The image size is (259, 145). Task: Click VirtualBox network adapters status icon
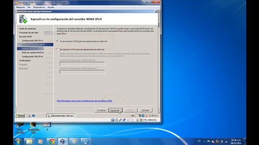pyautogui.click(x=124, y=120)
